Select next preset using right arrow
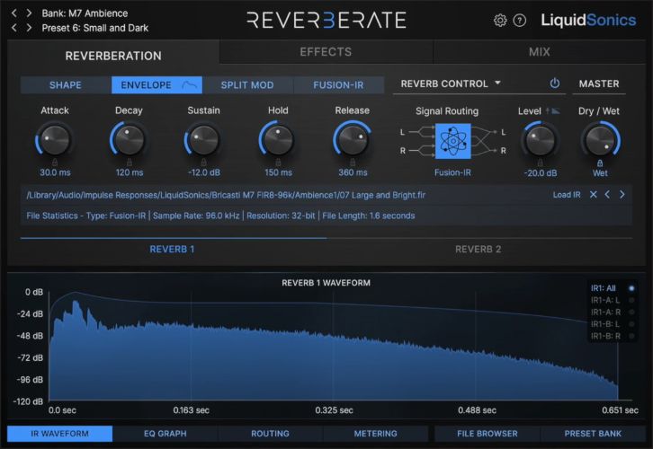The image size is (653, 449). click(29, 28)
